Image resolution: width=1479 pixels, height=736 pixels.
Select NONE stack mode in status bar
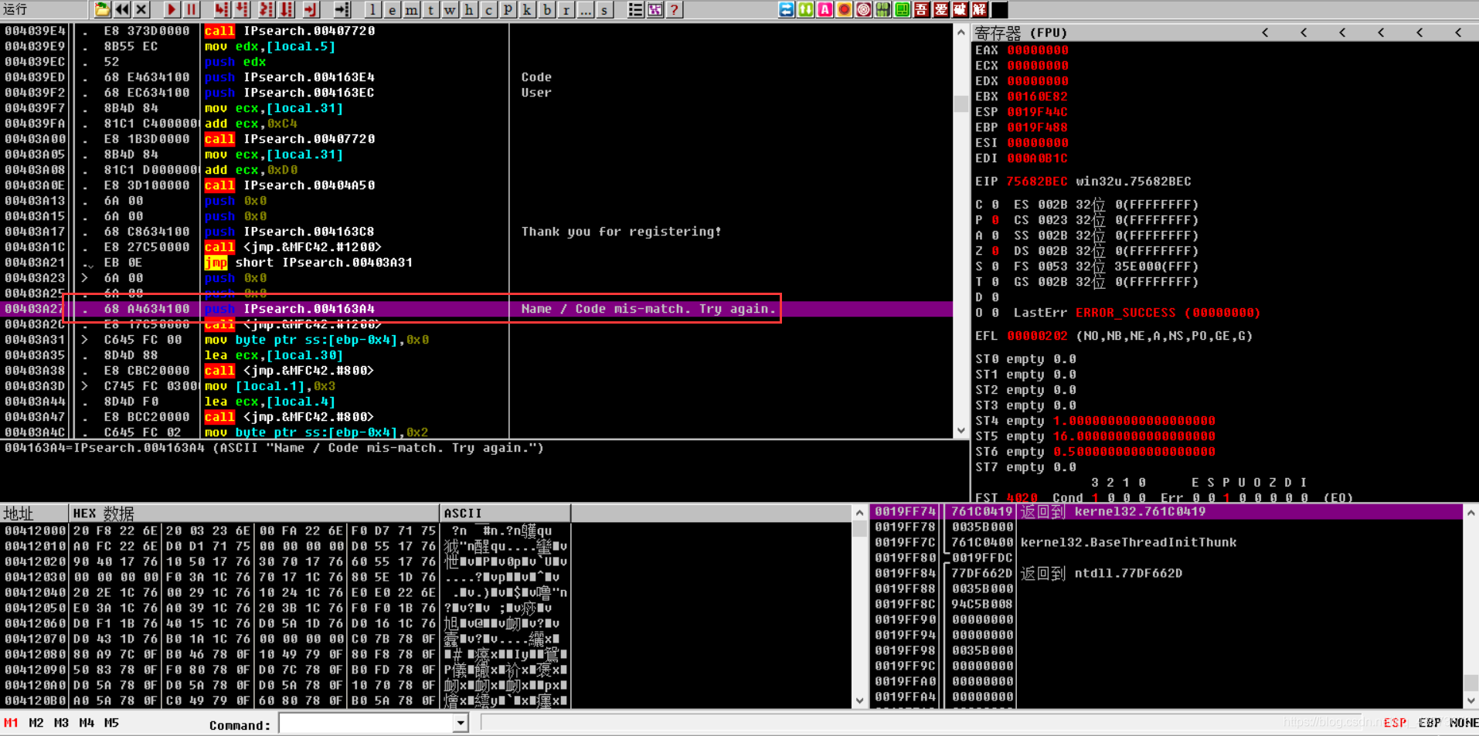click(1464, 723)
